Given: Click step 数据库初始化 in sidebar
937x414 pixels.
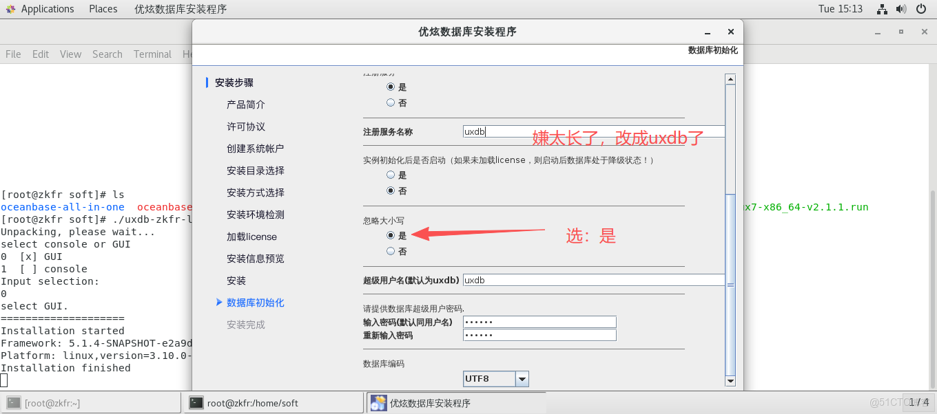Looking at the screenshot, I should (x=256, y=303).
